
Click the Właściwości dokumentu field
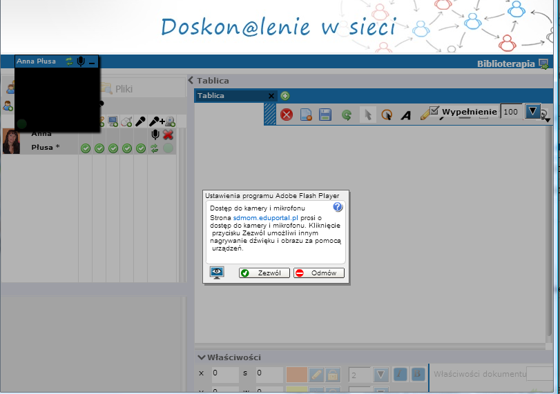[x=539, y=374]
